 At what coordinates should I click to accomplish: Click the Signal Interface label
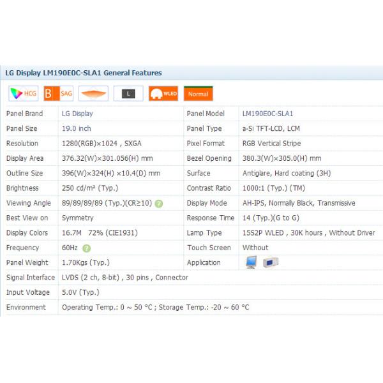(x=31, y=278)
